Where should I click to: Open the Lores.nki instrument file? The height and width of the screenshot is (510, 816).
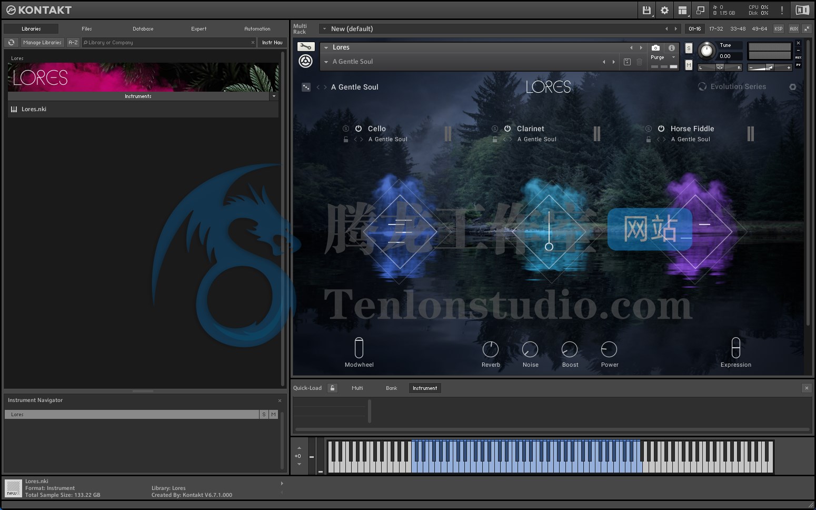tap(34, 109)
